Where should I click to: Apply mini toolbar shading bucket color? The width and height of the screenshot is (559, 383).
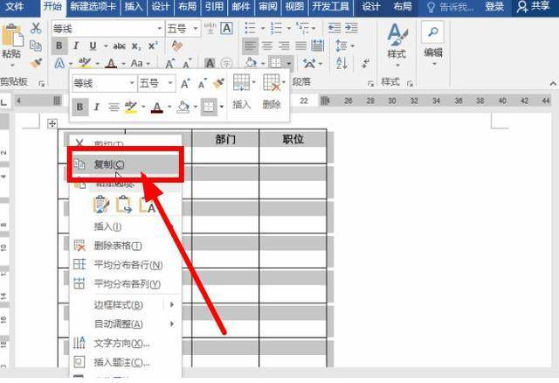click(x=183, y=107)
